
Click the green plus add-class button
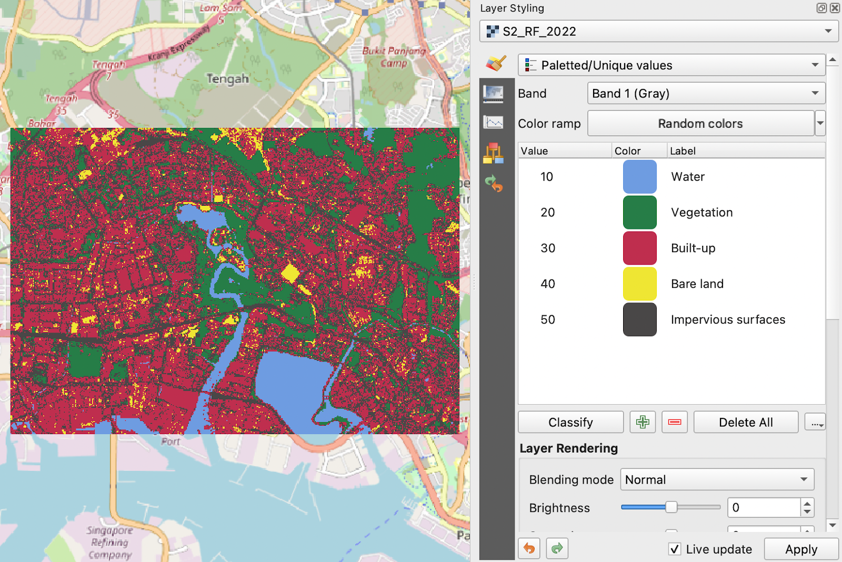(x=643, y=422)
